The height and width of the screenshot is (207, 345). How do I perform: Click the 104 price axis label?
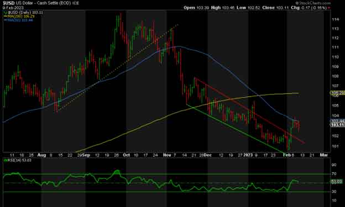tap(335, 115)
